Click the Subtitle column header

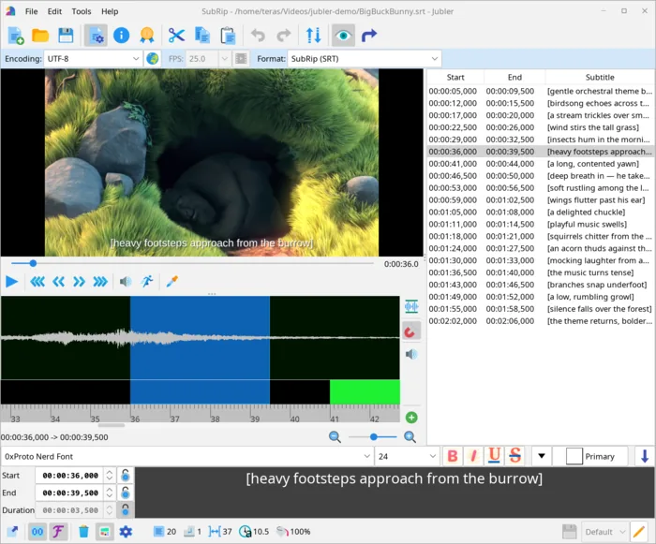pyautogui.click(x=600, y=78)
